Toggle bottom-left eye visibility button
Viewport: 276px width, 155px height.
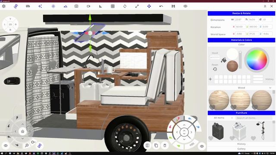click(6, 146)
